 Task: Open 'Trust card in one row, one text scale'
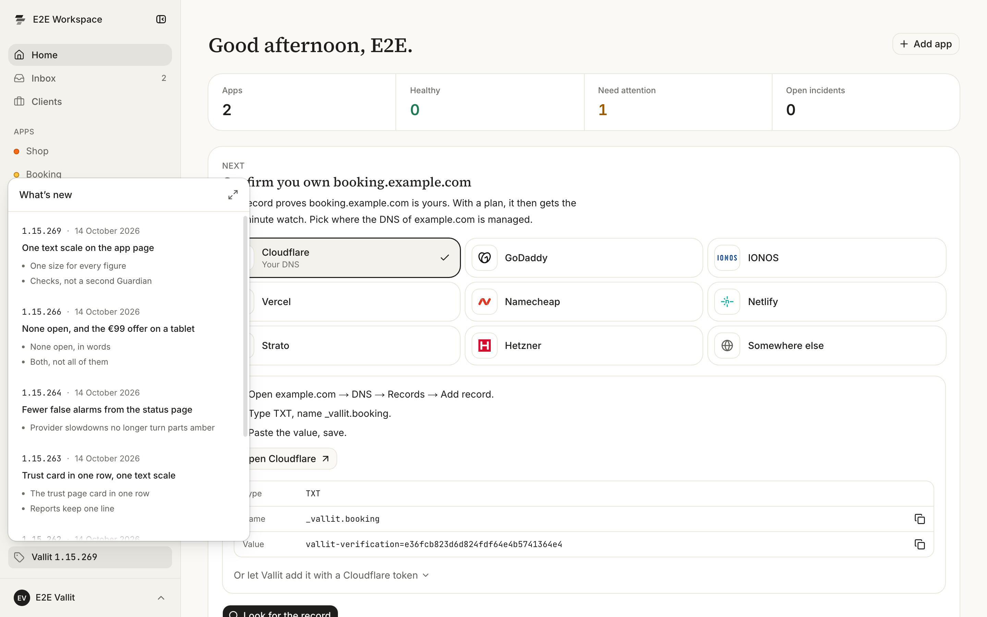[98, 475]
